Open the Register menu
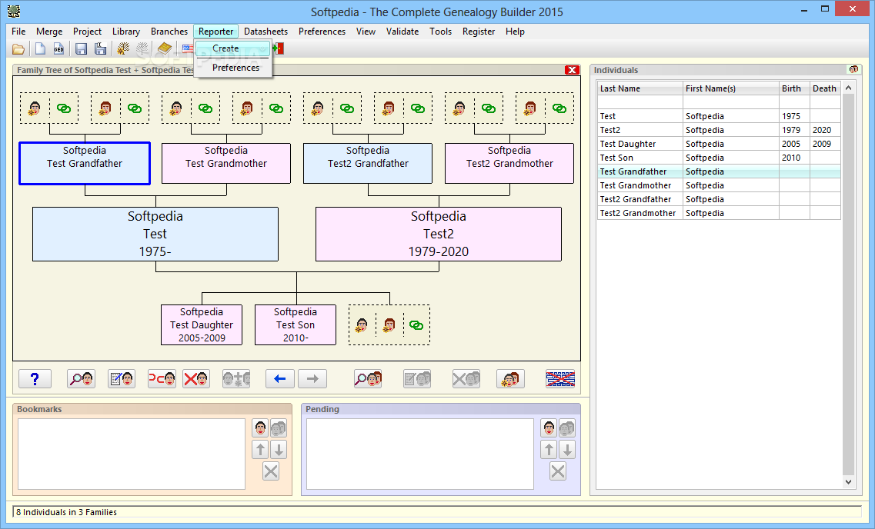This screenshot has height=529, width=875. [478, 32]
